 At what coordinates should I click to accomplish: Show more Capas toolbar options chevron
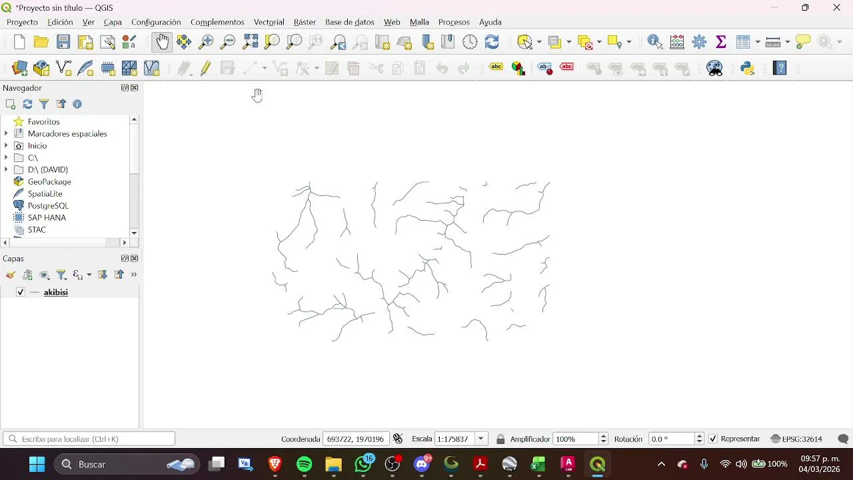133,275
